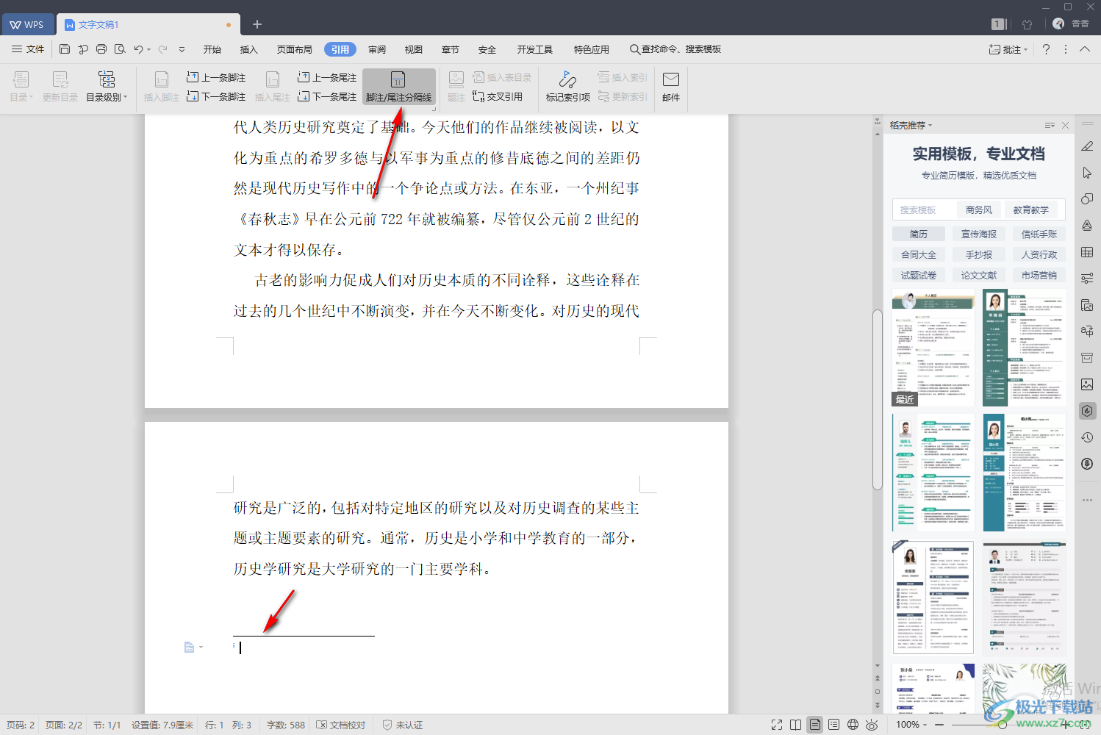The height and width of the screenshot is (735, 1101).
Task: Toggle 脚注/尾注分隔线 separator line button
Action: coord(399,87)
